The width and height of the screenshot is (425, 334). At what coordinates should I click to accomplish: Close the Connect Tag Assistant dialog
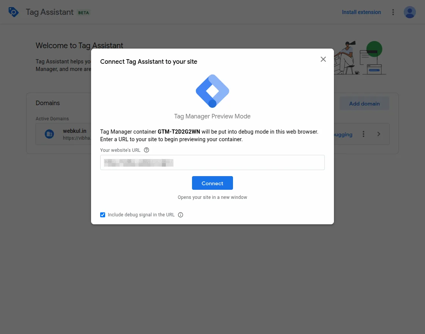click(323, 59)
